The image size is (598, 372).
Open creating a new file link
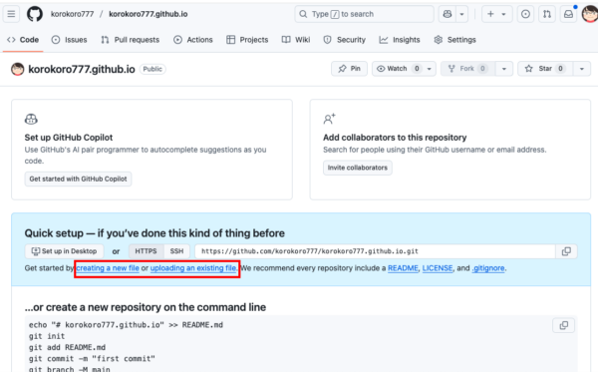[x=108, y=268]
